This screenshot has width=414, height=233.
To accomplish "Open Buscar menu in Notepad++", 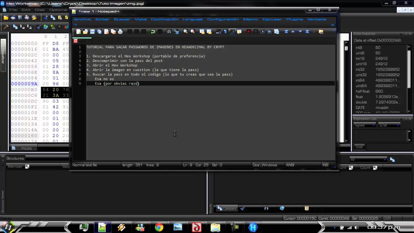I will tap(122, 19).
